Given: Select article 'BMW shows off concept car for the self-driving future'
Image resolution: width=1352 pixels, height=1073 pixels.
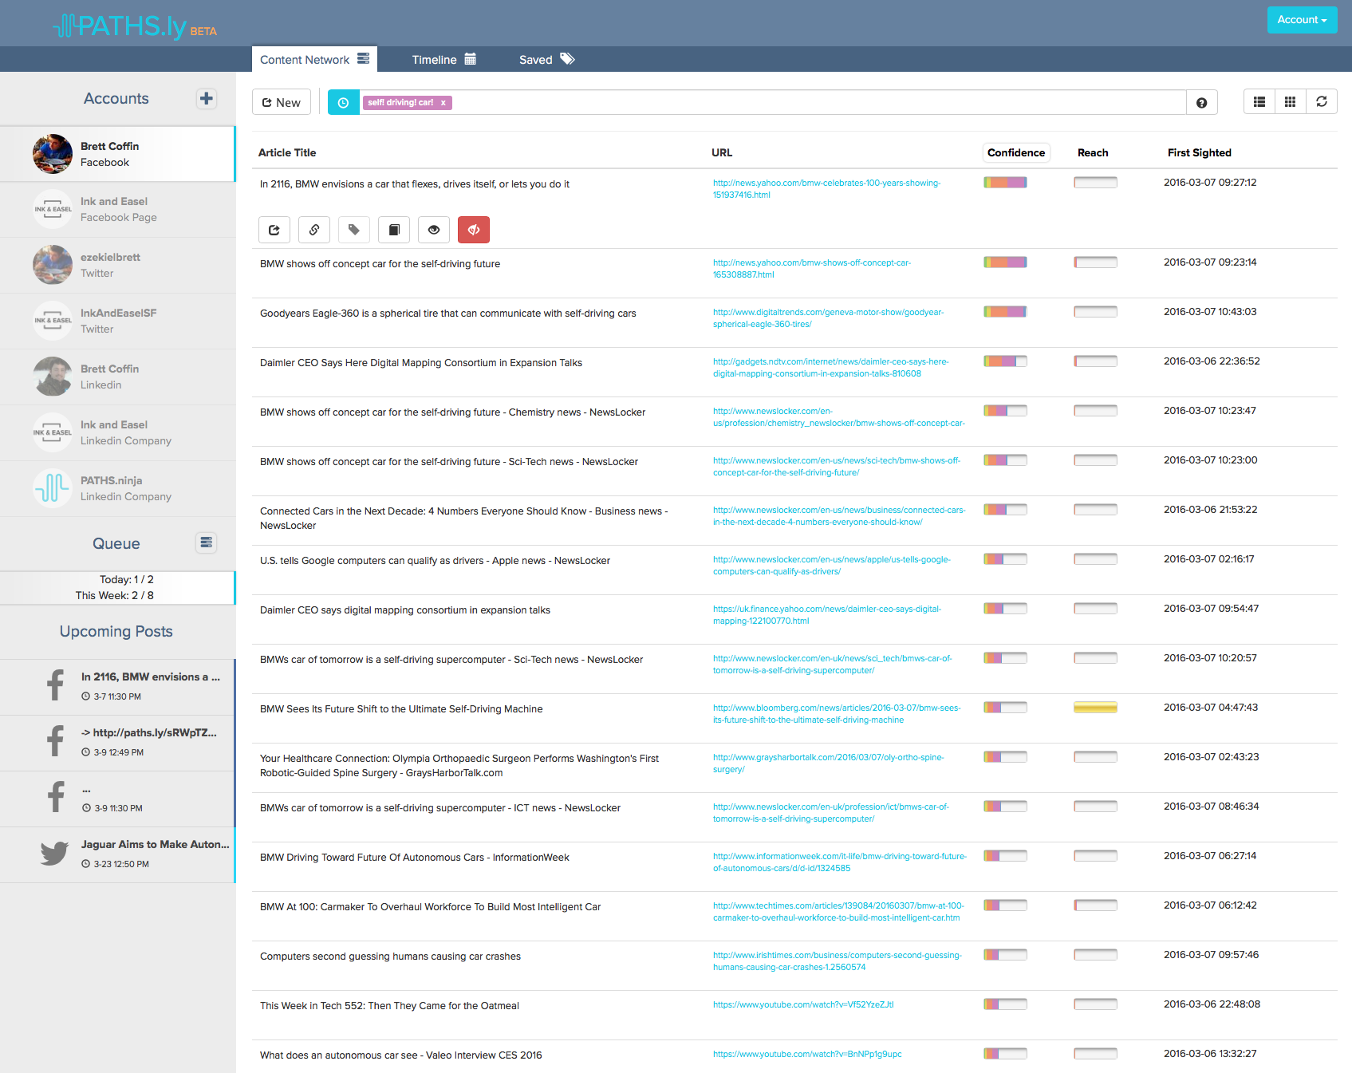Looking at the screenshot, I should (x=380, y=264).
